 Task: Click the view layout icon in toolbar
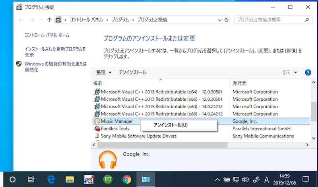coord(286,72)
